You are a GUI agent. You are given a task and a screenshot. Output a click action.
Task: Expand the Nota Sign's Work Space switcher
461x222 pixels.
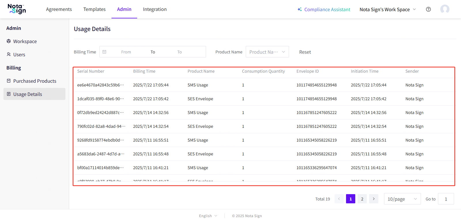(388, 9)
